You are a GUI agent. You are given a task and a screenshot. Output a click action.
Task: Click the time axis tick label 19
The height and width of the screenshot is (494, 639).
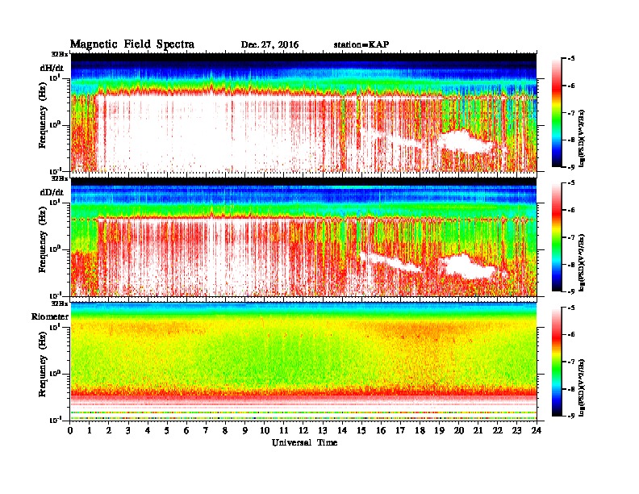coord(439,430)
